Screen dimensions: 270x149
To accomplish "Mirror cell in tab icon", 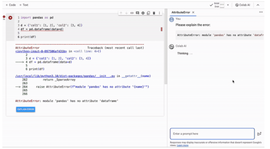I will 148,13.
